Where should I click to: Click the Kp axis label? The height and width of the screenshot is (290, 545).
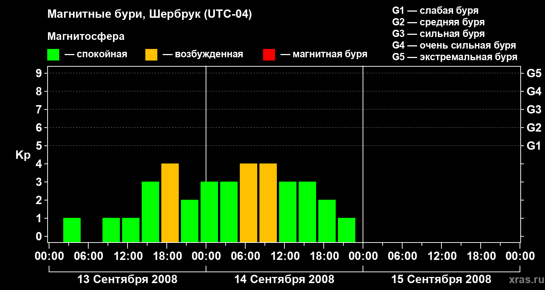23,156
